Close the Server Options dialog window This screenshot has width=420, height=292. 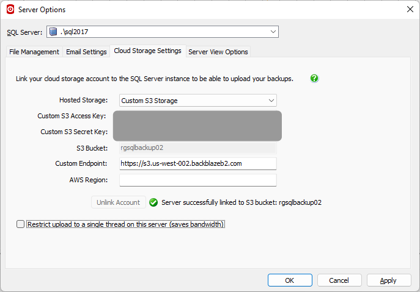tap(409, 9)
